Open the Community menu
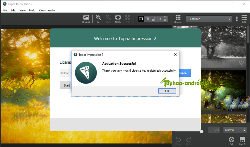The width and height of the screenshot is (250, 147). click(47, 10)
